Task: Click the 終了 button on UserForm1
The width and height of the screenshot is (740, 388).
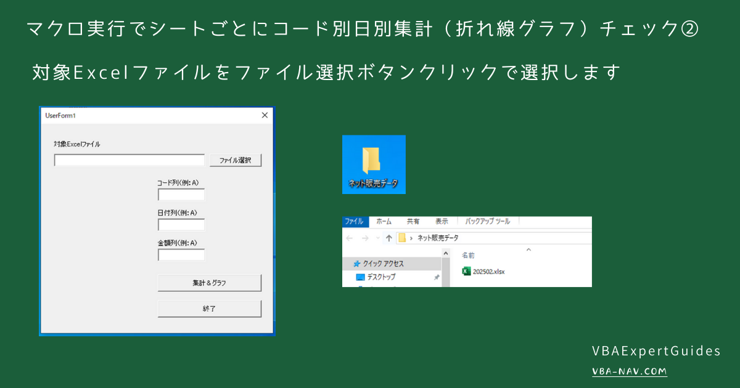Action: tap(210, 308)
